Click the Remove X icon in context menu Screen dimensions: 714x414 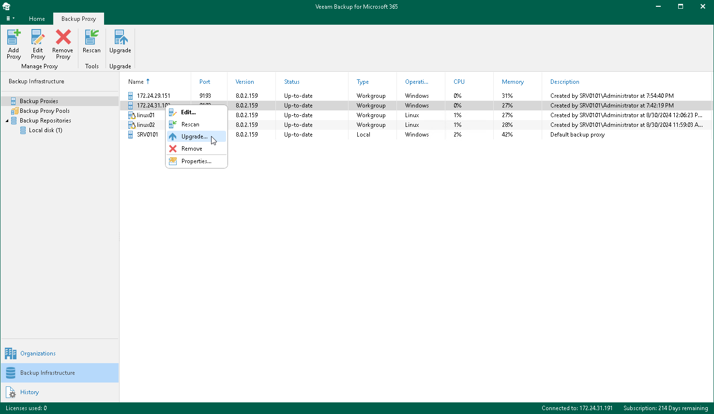point(173,149)
